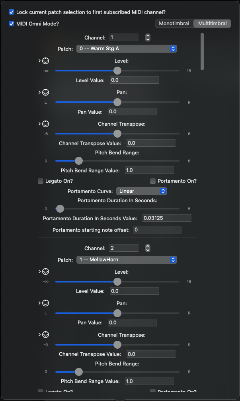240x401 pixels.
Task: Click MIDI icon beside Channel 1 Channel Transpose
Action: tap(46, 124)
